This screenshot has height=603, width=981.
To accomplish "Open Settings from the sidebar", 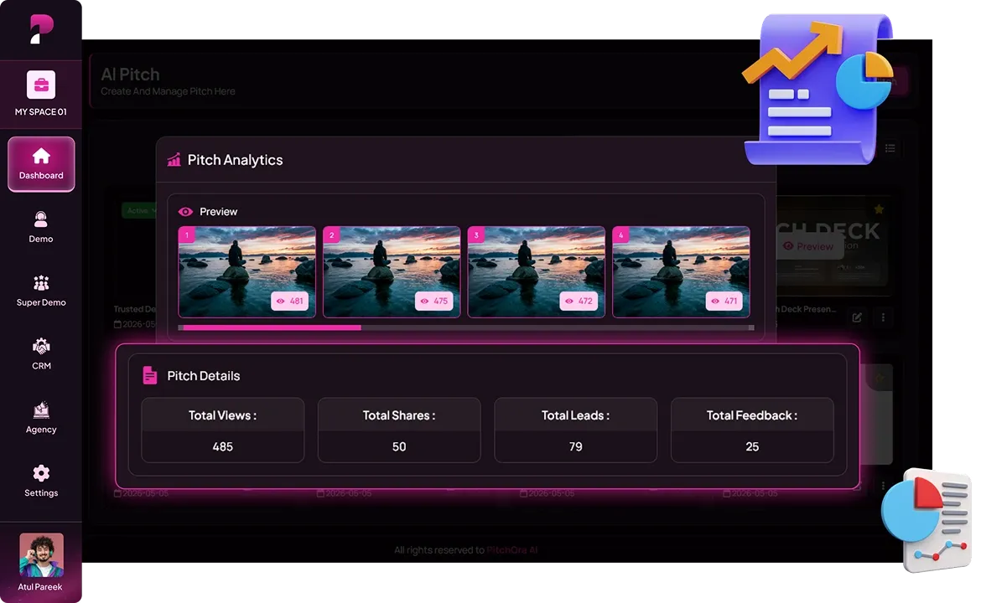I will (x=41, y=482).
